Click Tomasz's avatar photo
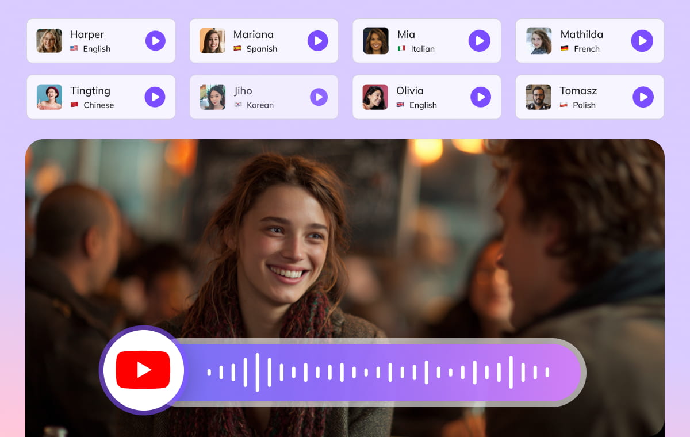This screenshot has height=437, width=690. tap(538, 97)
